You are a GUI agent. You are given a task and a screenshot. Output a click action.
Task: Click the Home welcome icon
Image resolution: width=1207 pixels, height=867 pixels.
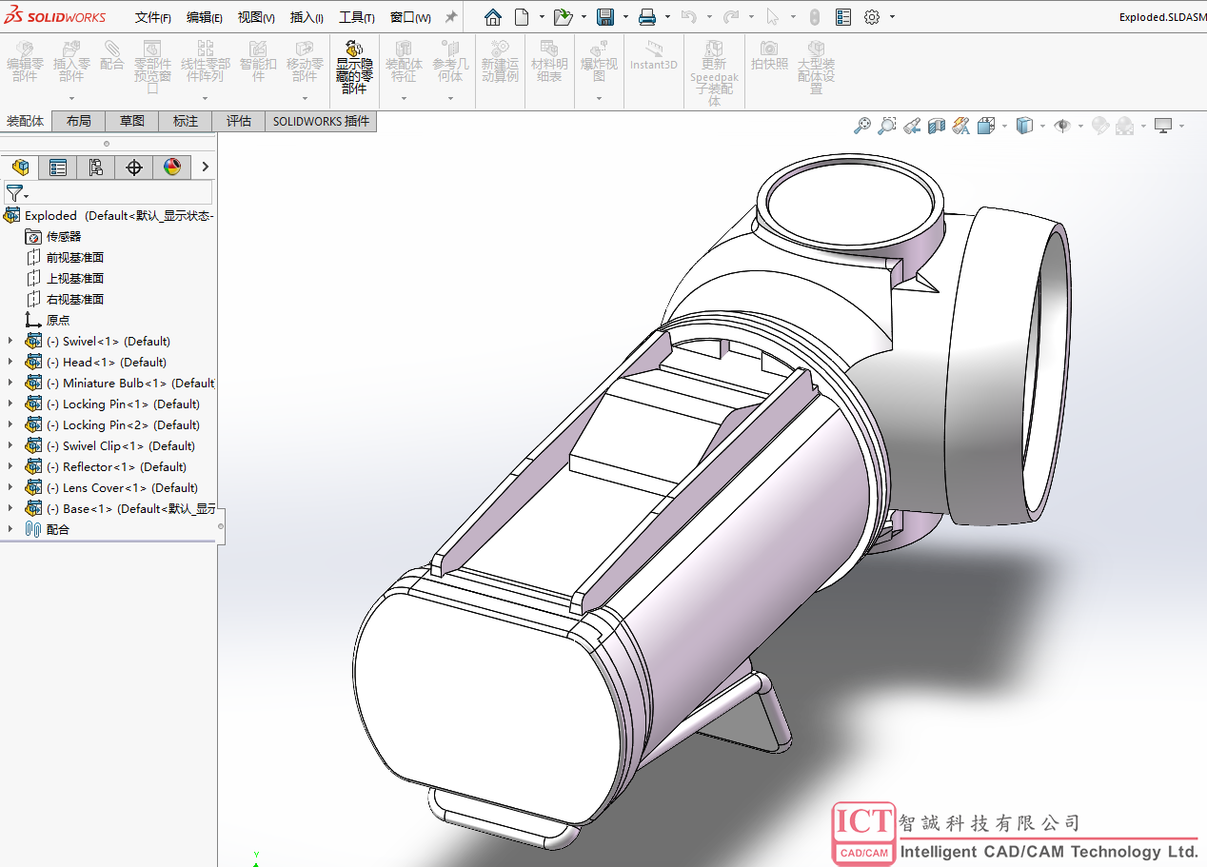click(492, 17)
